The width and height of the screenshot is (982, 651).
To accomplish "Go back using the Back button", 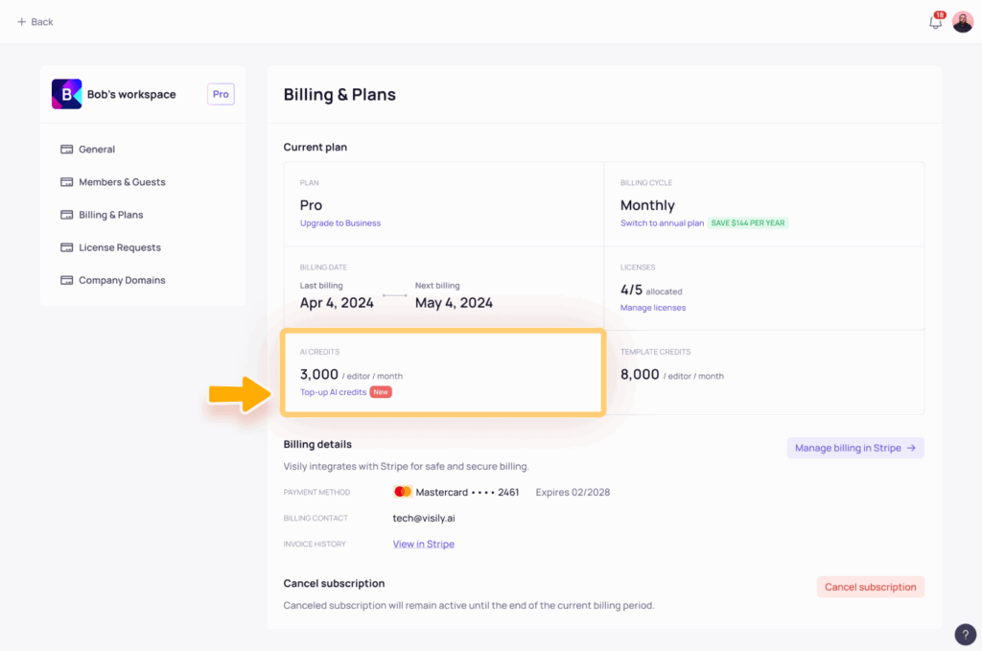I will pyautogui.click(x=35, y=22).
